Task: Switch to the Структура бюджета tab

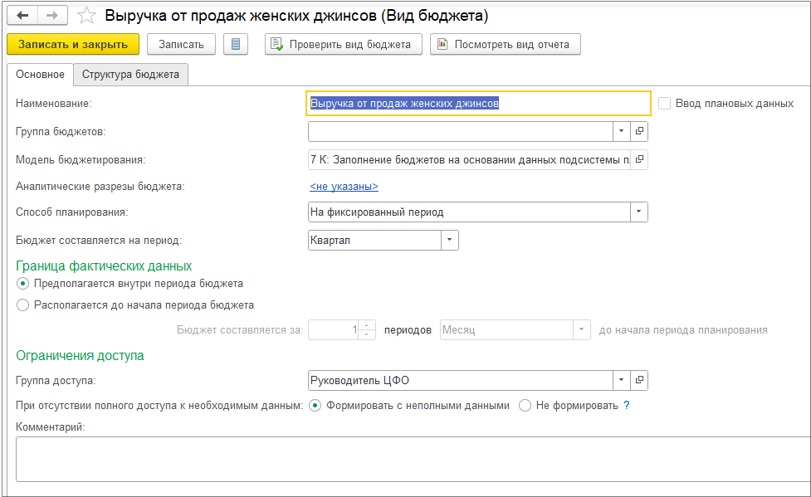Action: pyautogui.click(x=130, y=74)
